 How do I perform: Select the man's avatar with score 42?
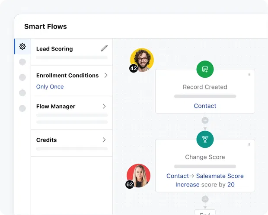[x=142, y=60]
